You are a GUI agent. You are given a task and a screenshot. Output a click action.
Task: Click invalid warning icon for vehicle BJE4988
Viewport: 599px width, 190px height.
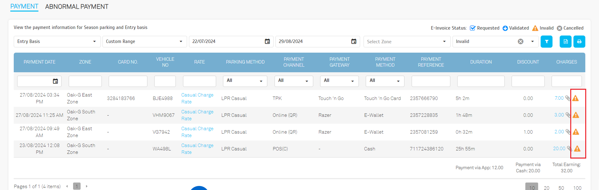click(x=575, y=98)
